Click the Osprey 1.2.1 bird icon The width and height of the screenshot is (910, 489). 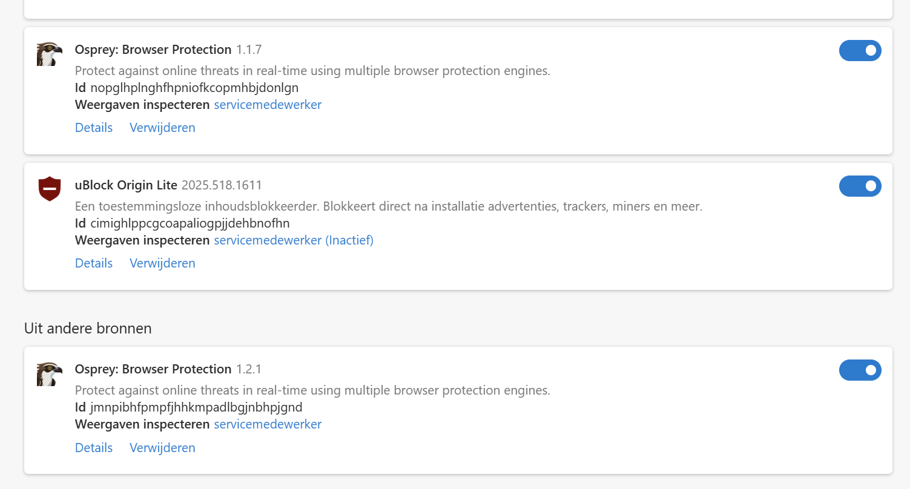[x=49, y=373]
